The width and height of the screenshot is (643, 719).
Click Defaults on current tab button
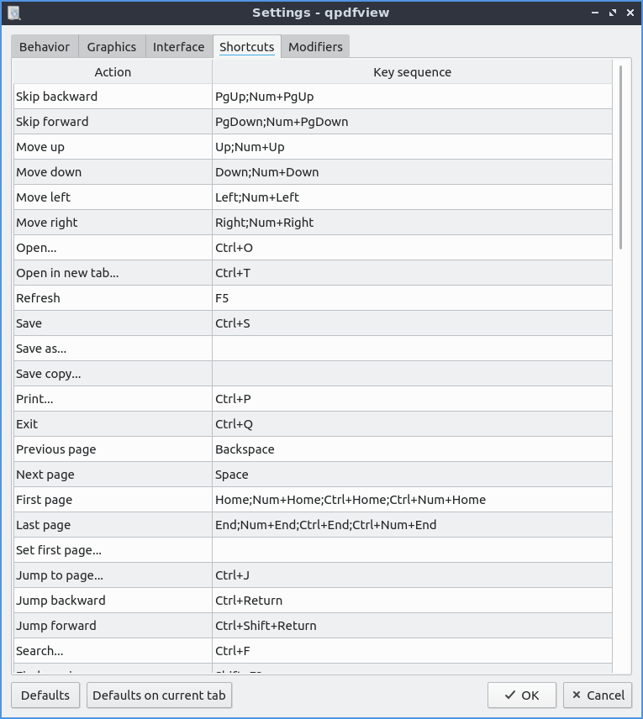[159, 695]
